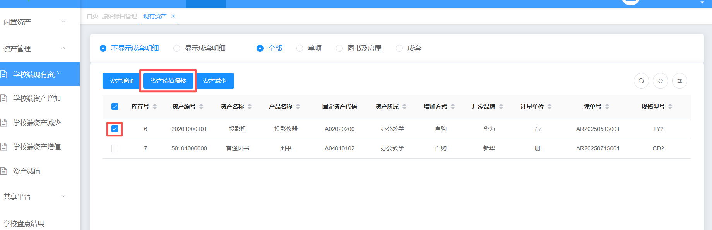Click the refresh icon above the table
This screenshot has width=712, height=230.
pyautogui.click(x=661, y=81)
